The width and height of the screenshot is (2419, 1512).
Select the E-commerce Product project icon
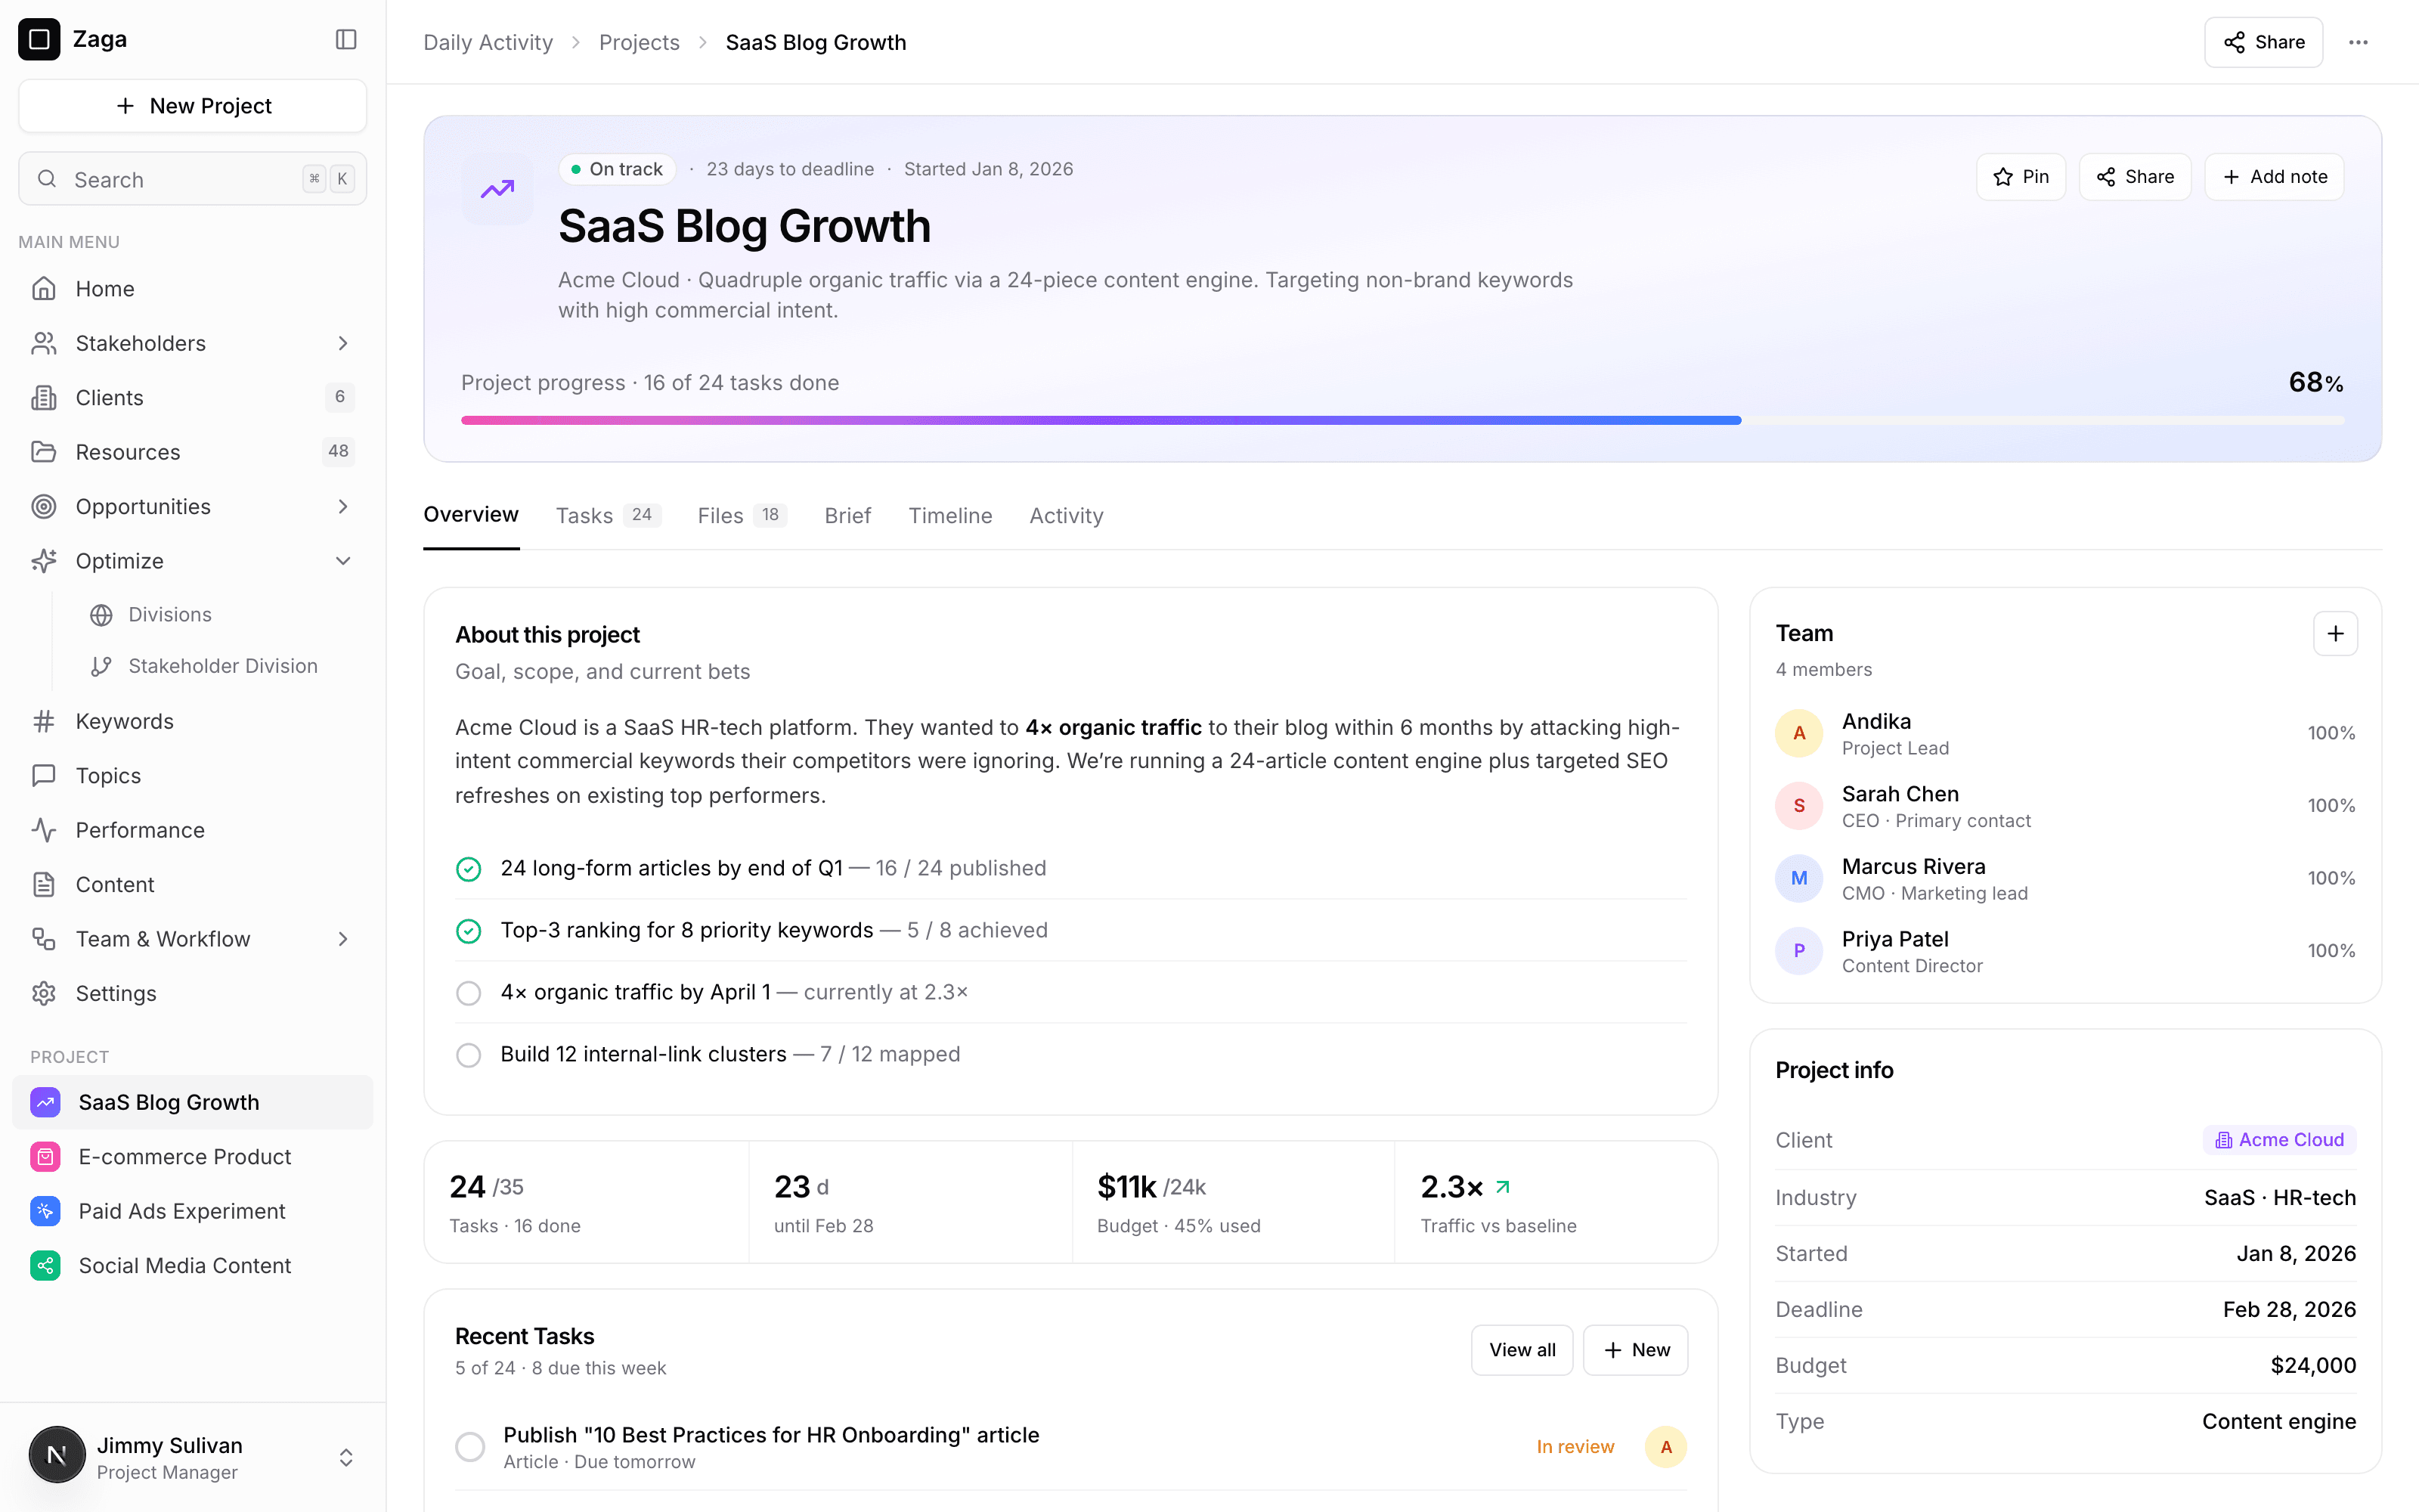click(45, 1157)
